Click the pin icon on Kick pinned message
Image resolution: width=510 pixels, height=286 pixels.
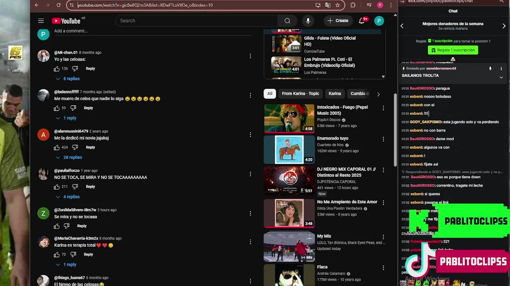click(490, 69)
